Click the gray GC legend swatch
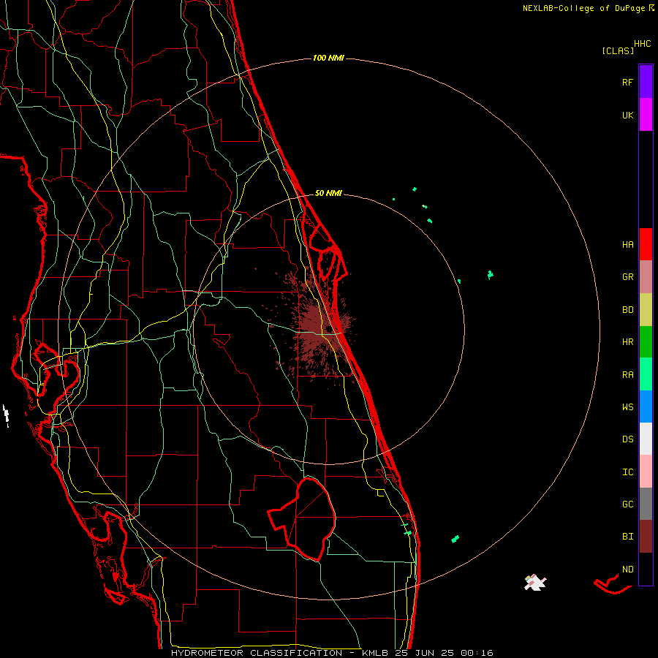Viewport: 658px width, 658px height. pyautogui.click(x=646, y=504)
